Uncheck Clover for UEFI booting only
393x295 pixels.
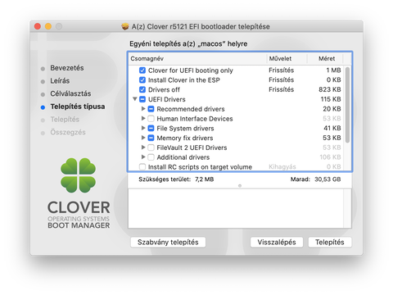point(142,70)
